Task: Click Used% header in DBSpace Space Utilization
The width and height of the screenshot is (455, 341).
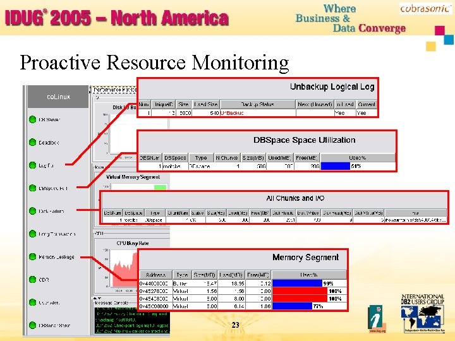Action: click(358, 158)
